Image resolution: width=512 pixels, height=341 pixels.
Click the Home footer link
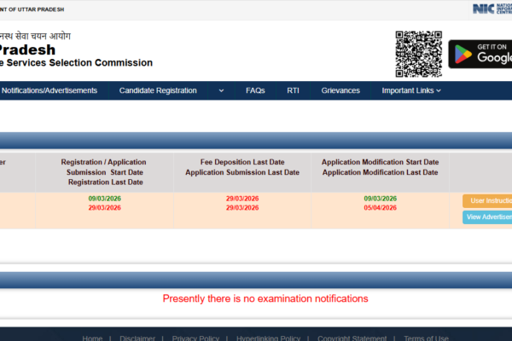(93, 338)
